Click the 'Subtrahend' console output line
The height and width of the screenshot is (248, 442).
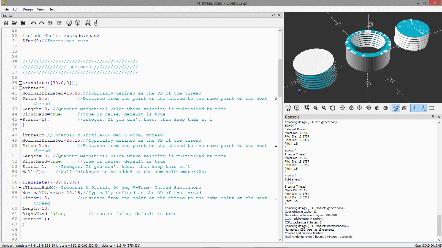pos(293,179)
